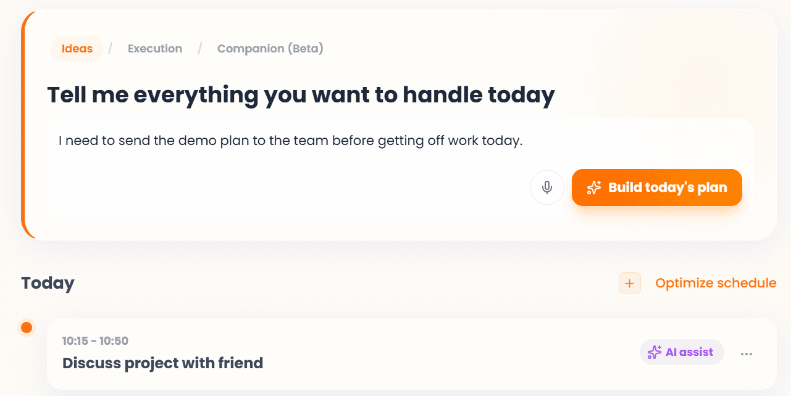Image resolution: width=791 pixels, height=396 pixels.
Task: Click the Optimize schedule link
Action: [716, 283]
